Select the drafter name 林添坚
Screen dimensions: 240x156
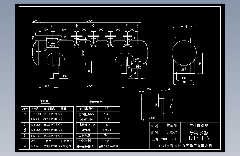(x=172, y=125)
